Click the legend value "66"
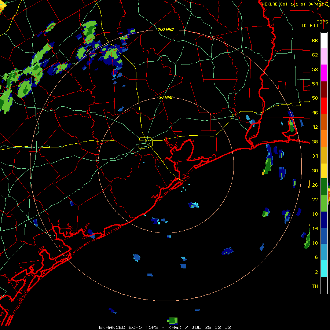The height and width of the screenshot is (330, 330). click(315, 41)
